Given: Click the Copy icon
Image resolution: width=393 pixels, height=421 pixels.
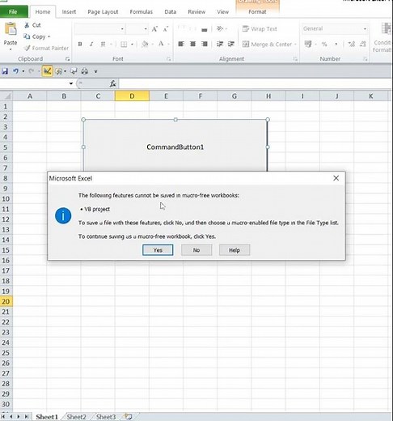Looking at the screenshot, I should [x=27, y=36].
